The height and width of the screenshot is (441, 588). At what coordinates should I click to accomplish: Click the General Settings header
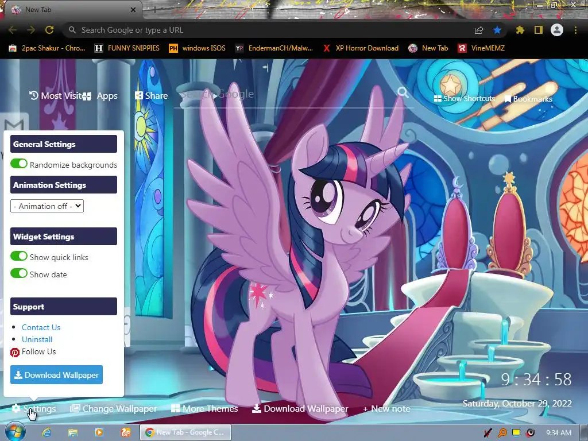click(64, 144)
